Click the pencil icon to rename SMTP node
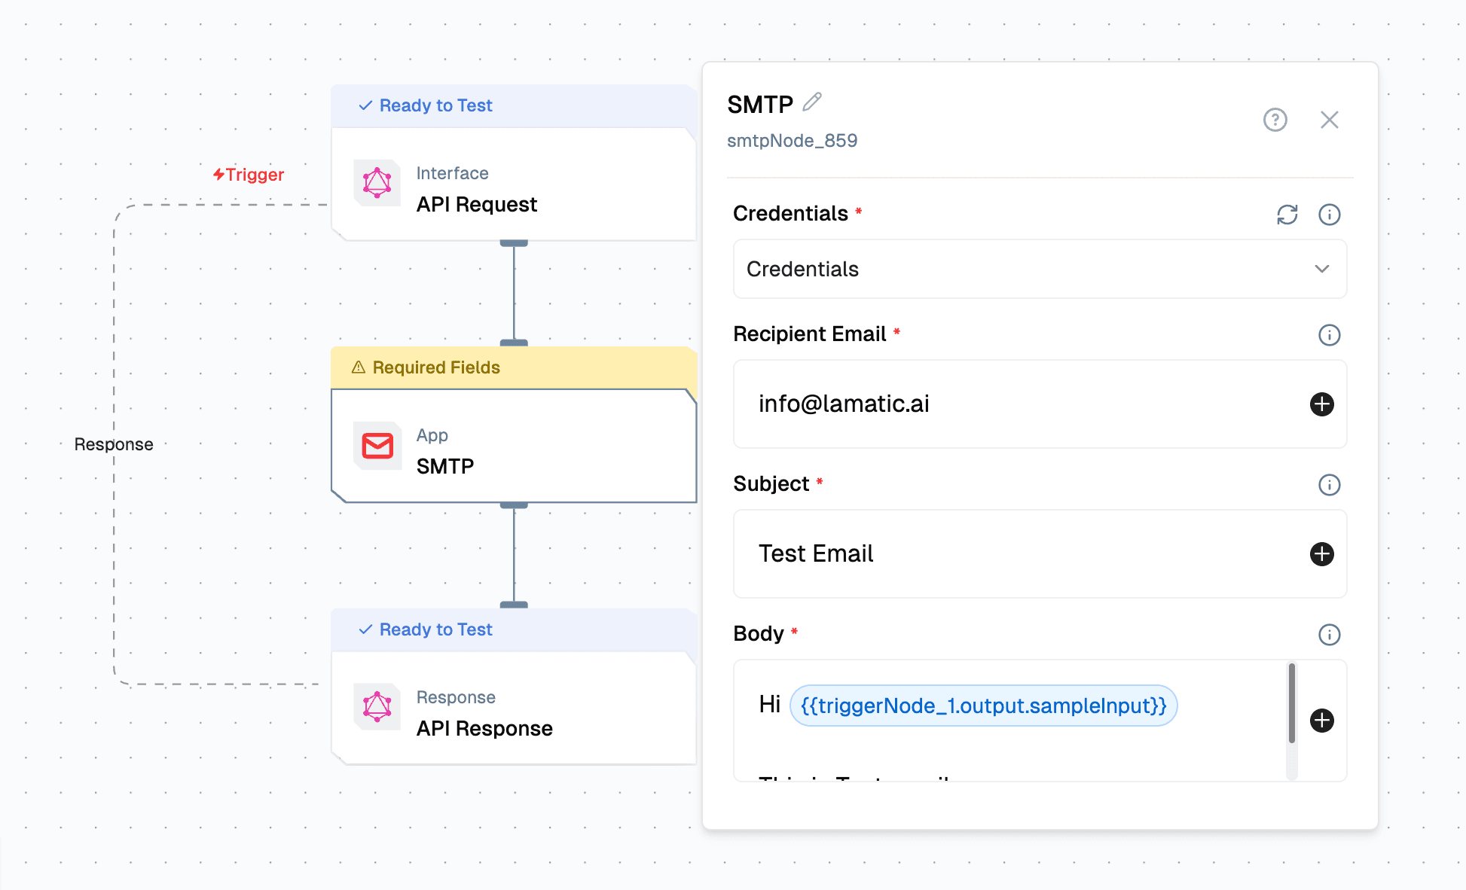This screenshot has height=890, width=1466. pyautogui.click(x=813, y=102)
